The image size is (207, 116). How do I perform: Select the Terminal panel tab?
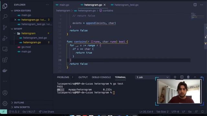click(120, 77)
